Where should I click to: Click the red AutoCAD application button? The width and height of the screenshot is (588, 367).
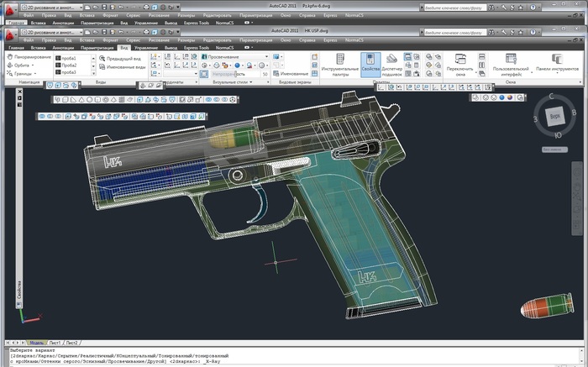[x=9, y=37]
